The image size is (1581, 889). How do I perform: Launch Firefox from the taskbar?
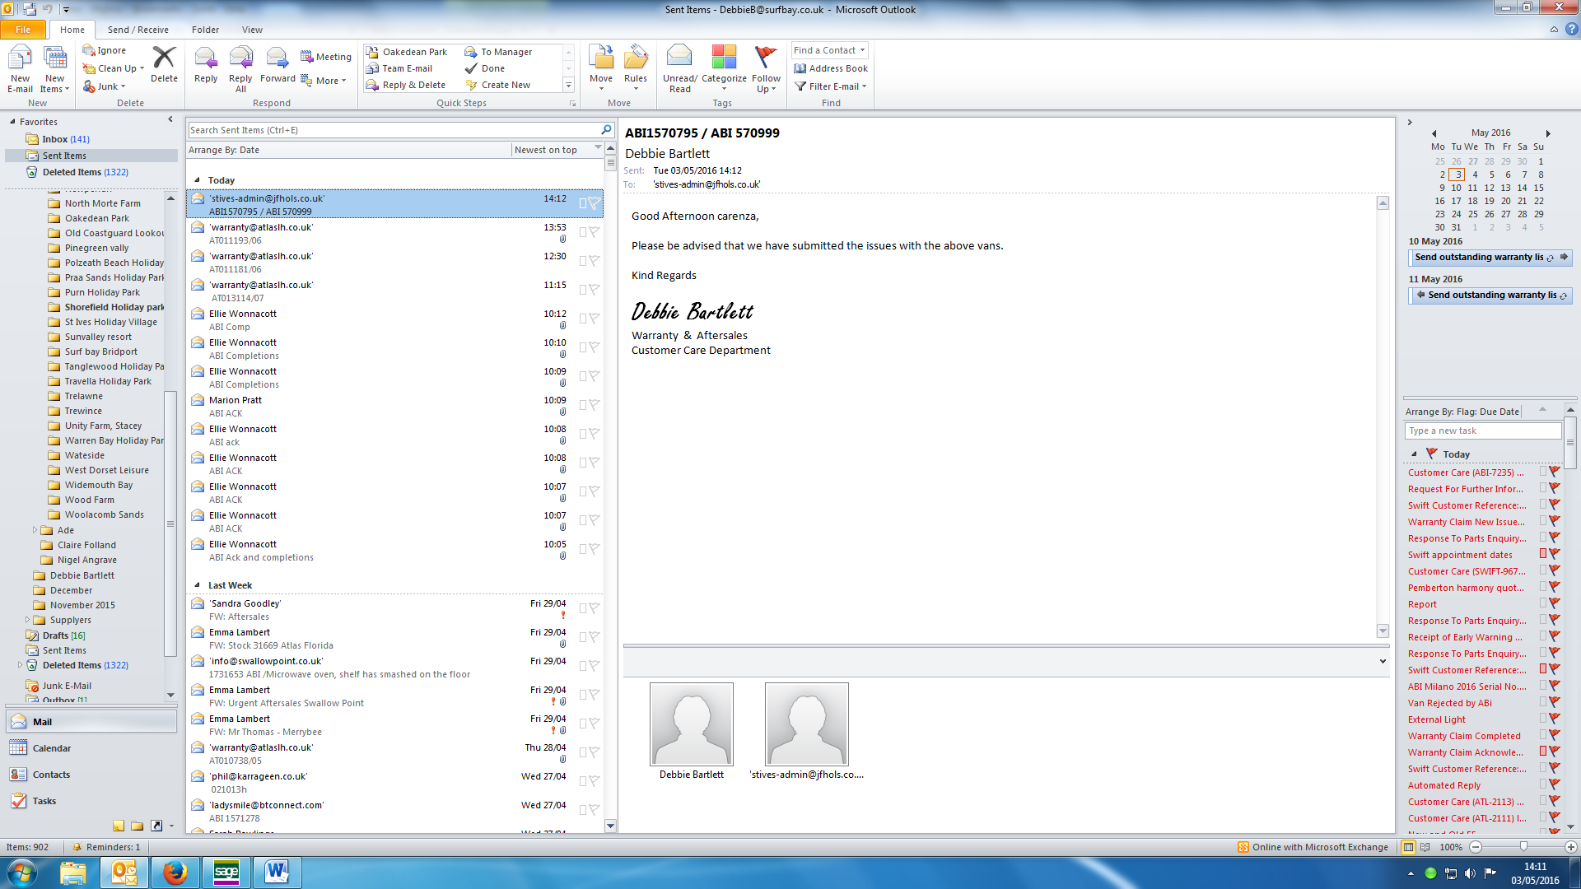(175, 872)
